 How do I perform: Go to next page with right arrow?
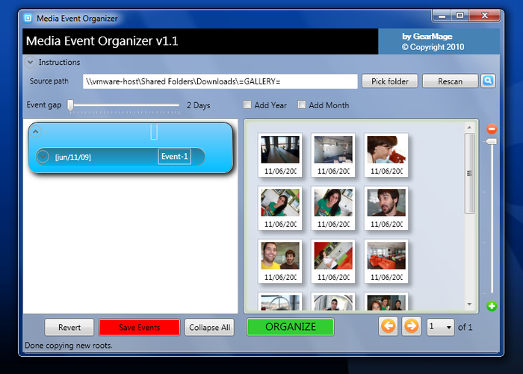(x=411, y=327)
